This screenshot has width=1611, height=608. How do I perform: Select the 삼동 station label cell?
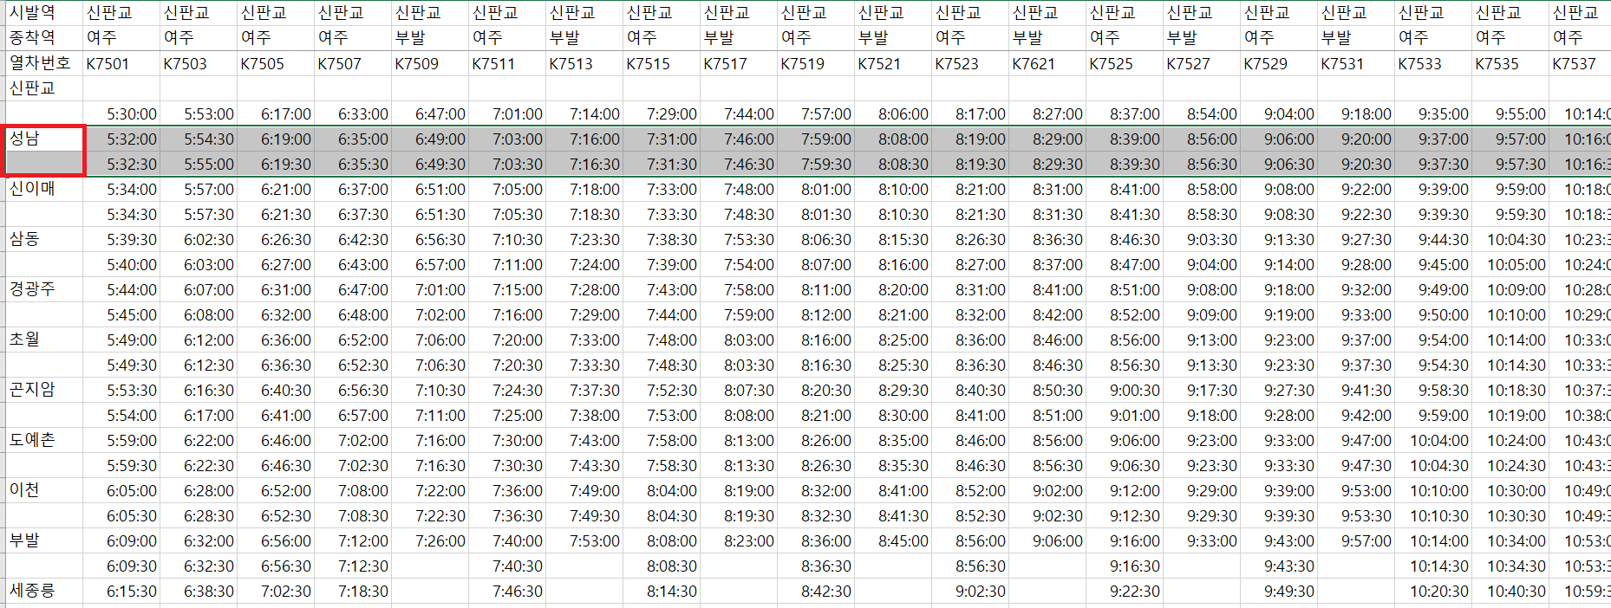pyautogui.click(x=44, y=239)
